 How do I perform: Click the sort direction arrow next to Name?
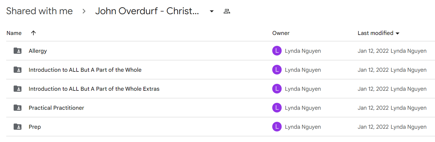[33, 33]
